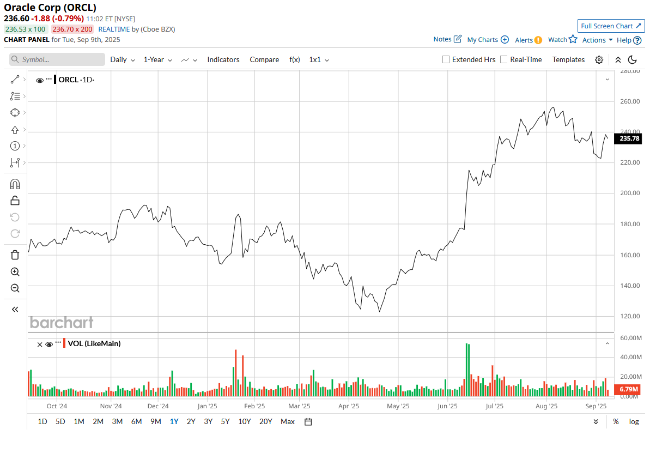Collapse the ORCL main pane chevron
Image resolution: width=656 pixels, height=453 pixels.
[x=608, y=80]
